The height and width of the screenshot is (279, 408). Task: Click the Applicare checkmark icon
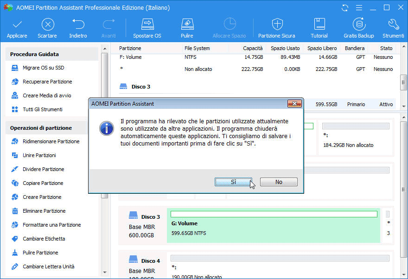point(17,25)
